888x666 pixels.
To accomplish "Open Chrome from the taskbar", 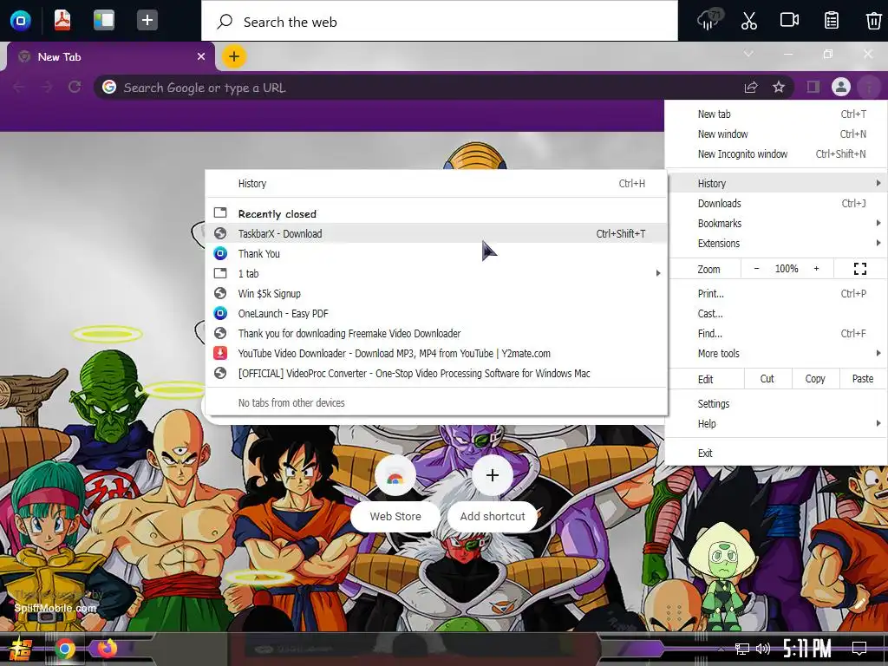I will click(x=64, y=649).
